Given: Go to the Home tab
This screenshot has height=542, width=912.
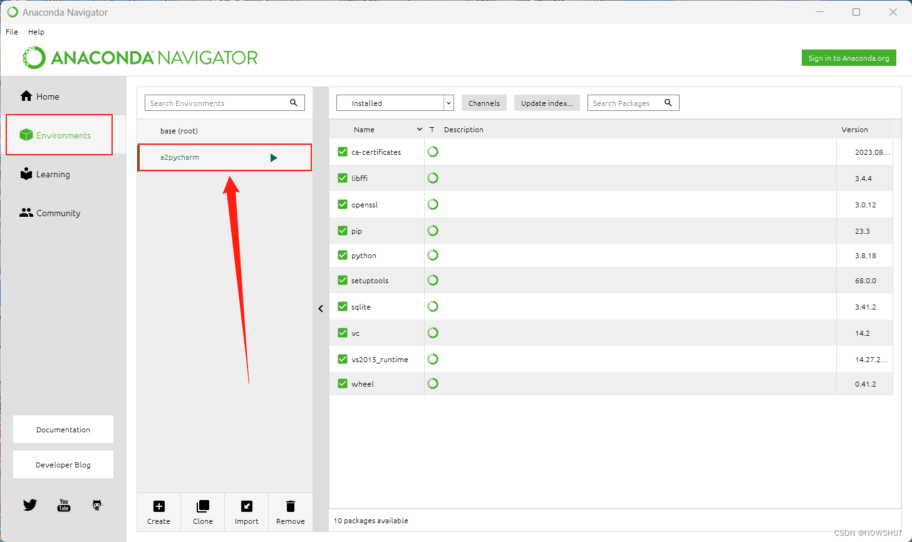Looking at the screenshot, I should click(x=63, y=96).
